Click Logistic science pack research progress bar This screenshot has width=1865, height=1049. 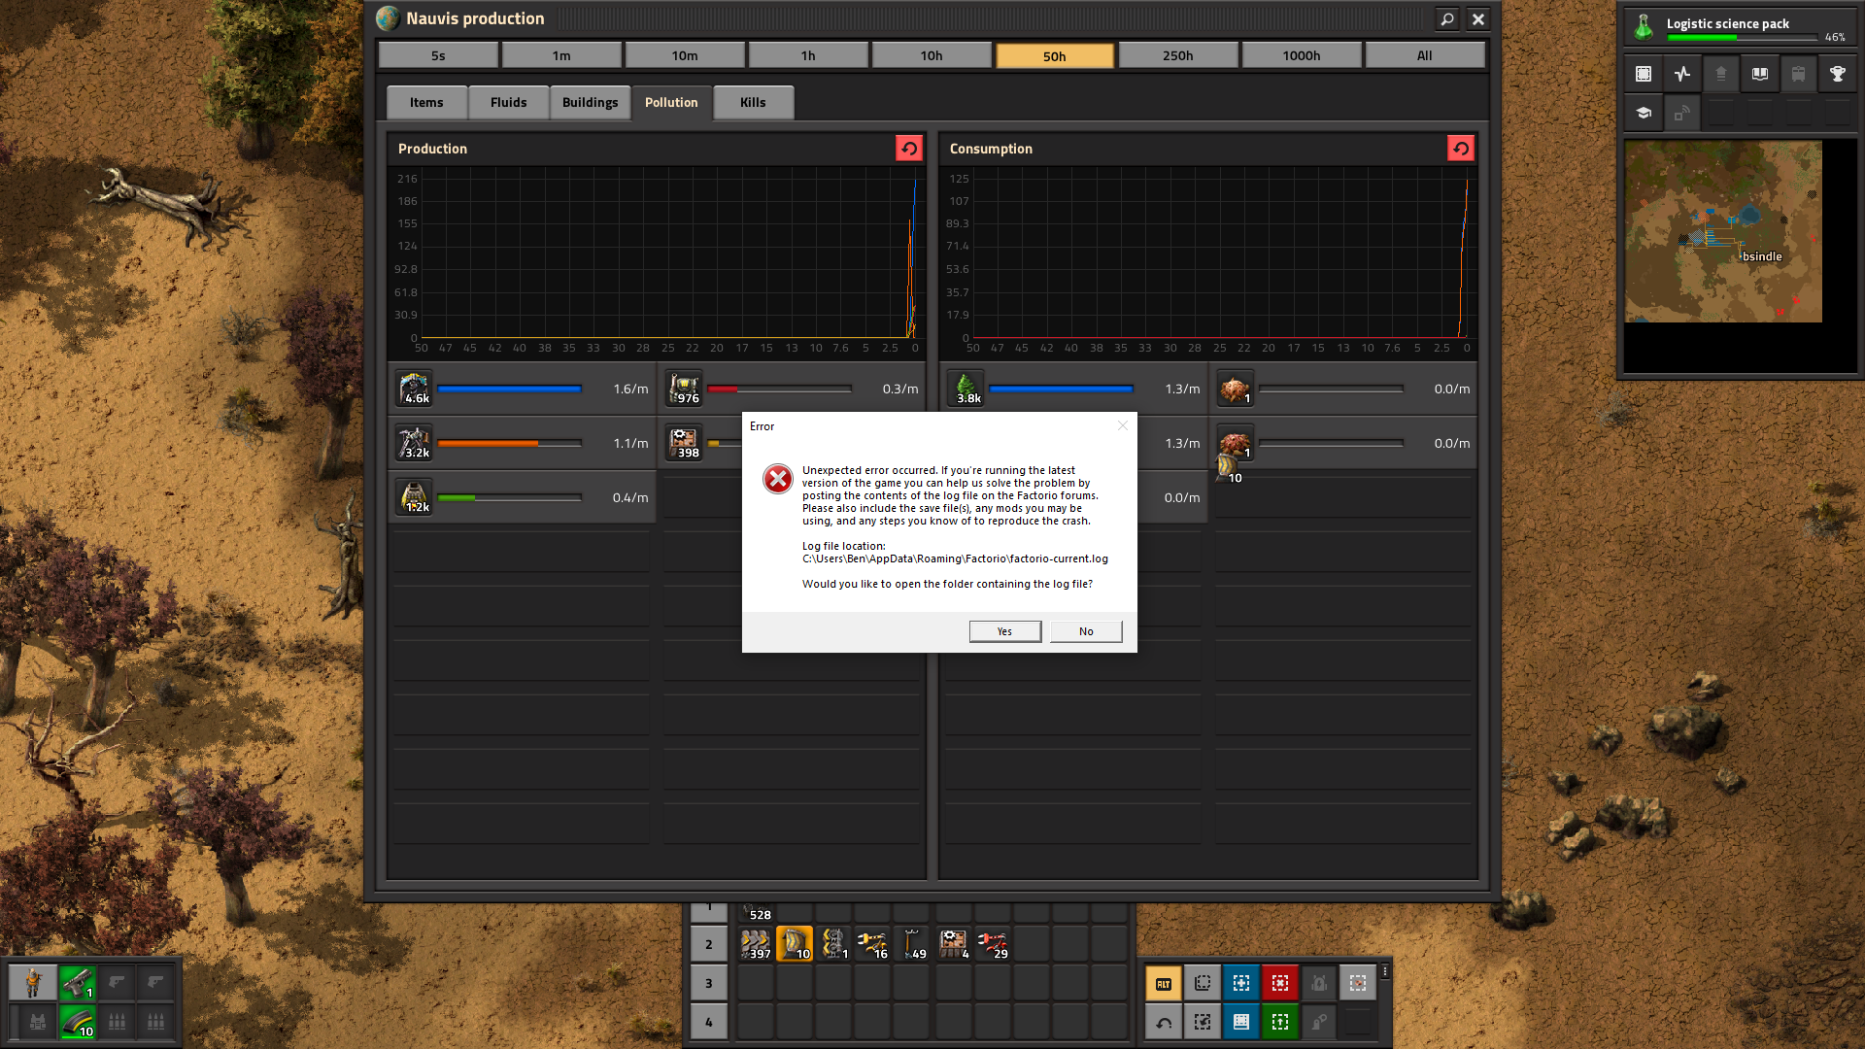(x=1742, y=38)
